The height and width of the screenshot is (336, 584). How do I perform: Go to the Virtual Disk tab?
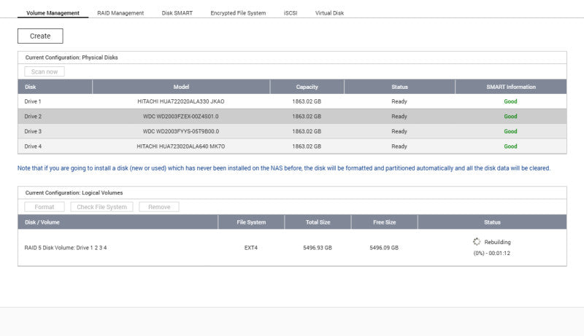point(329,13)
